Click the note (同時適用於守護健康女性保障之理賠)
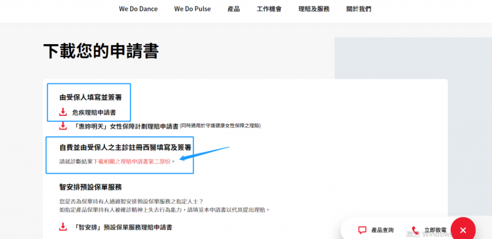The width and height of the screenshot is (492, 239). [220, 126]
